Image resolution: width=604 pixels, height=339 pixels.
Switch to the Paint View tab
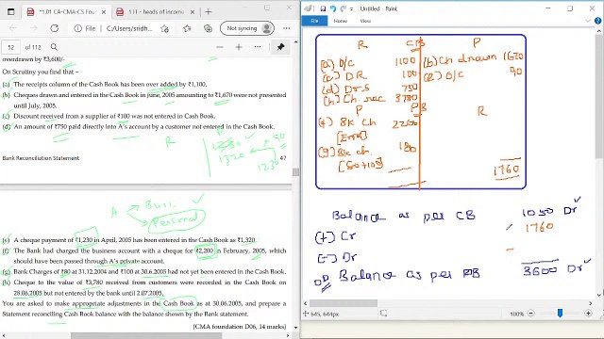[x=365, y=21]
